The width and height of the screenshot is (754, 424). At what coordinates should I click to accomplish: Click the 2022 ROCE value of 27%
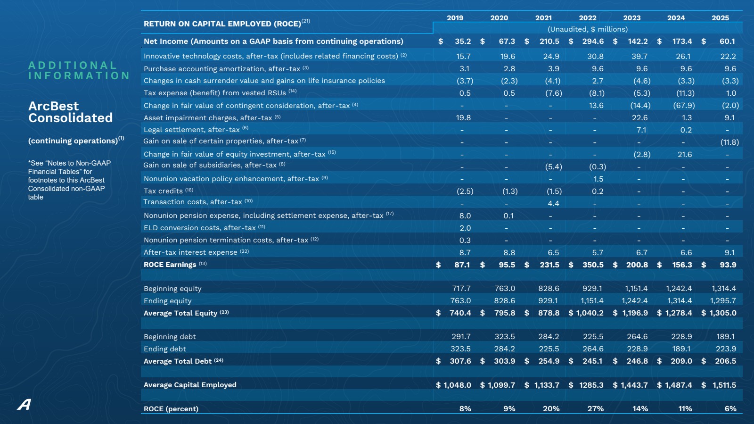pos(595,409)
